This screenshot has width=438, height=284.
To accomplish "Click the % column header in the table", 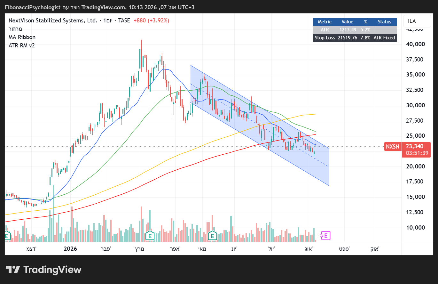I will [x=366, y=22].
